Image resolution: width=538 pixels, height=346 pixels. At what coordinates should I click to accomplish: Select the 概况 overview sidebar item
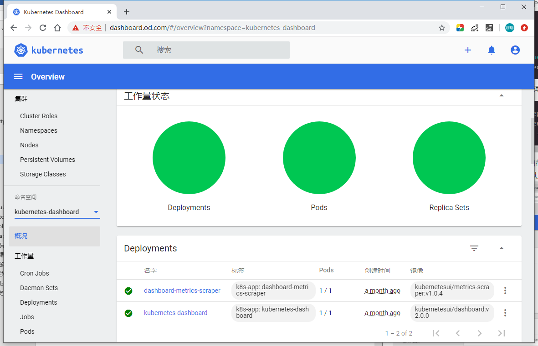[55, 236]
